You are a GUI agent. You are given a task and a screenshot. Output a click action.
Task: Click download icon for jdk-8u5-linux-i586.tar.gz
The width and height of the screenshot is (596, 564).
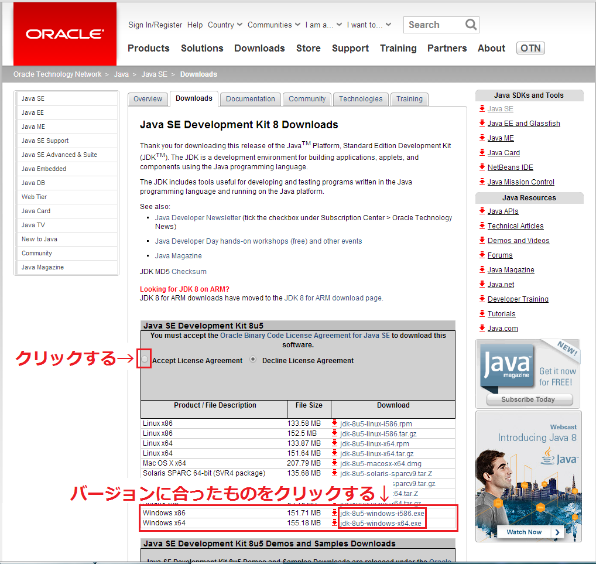click(x=334, y=433)
